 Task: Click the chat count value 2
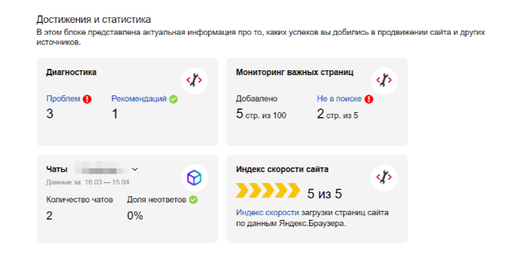tap(49, 216)
